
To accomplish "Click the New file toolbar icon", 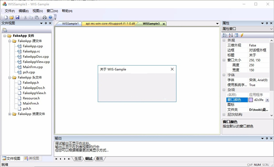I will click(x=6, y=17).
